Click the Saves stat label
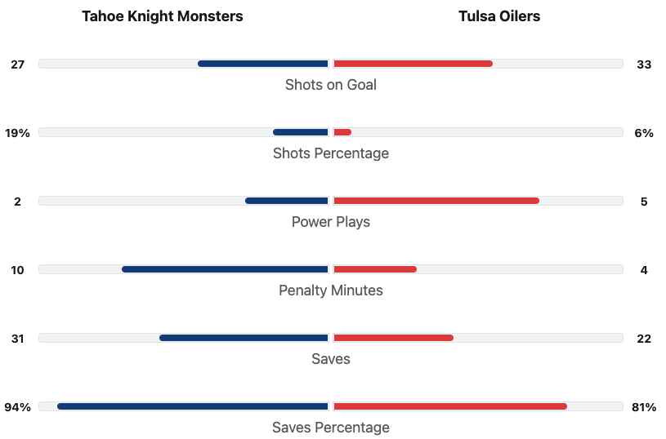Image resolution: width=666 pixels, height=439 pixels. click(x=331, y=359)
